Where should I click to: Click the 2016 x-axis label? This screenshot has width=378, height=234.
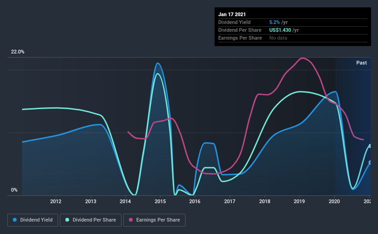click(195, 201)
